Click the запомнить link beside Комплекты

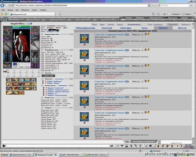point(63,85)
